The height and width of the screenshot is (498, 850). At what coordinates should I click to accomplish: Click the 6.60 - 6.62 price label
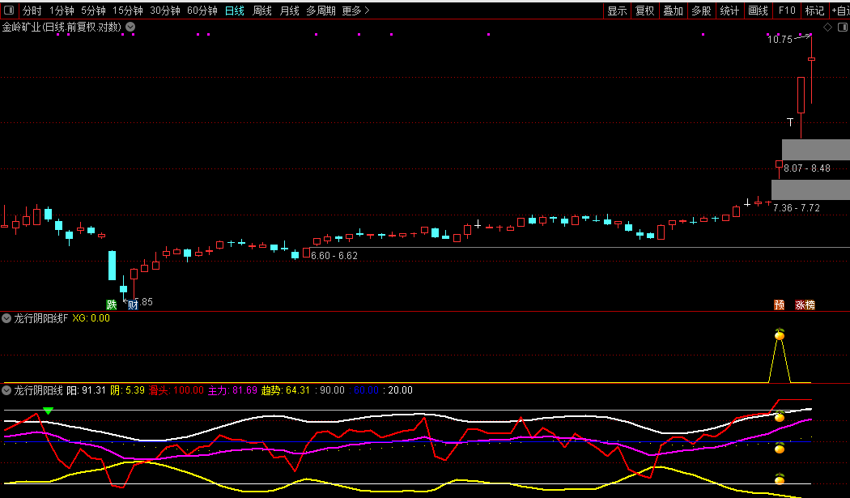tap(334, 256)
